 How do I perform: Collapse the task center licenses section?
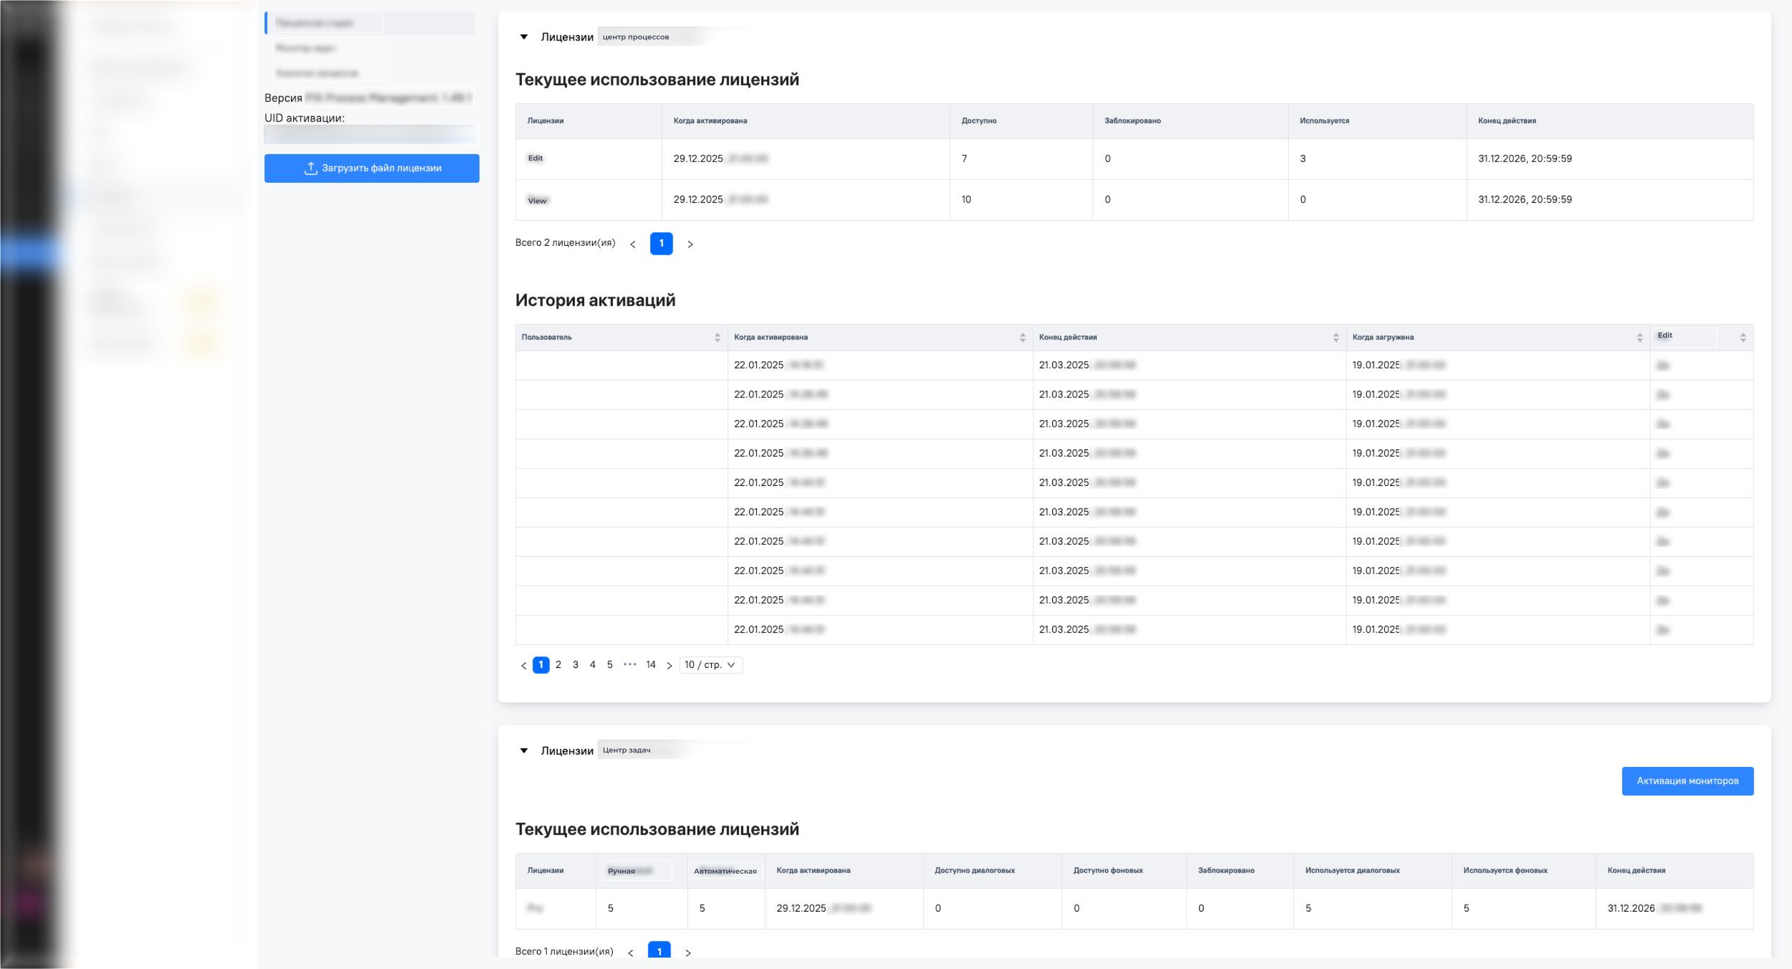[524, 751]
